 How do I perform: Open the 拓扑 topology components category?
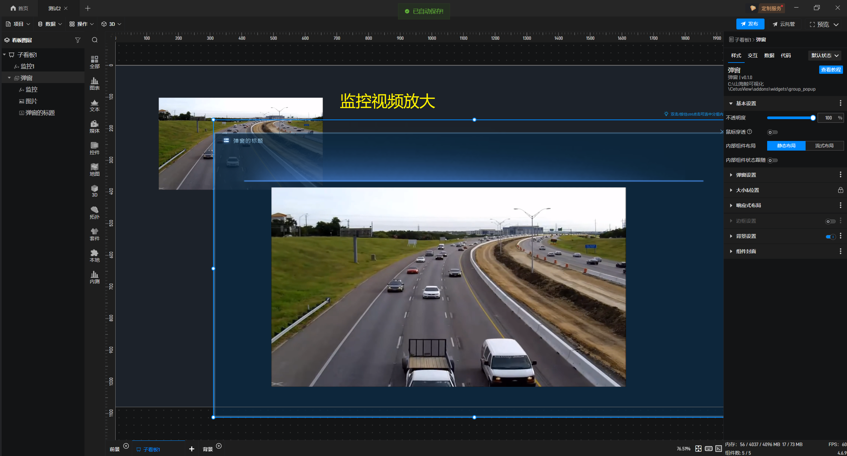pyautogui.click(x=94, y=212)
